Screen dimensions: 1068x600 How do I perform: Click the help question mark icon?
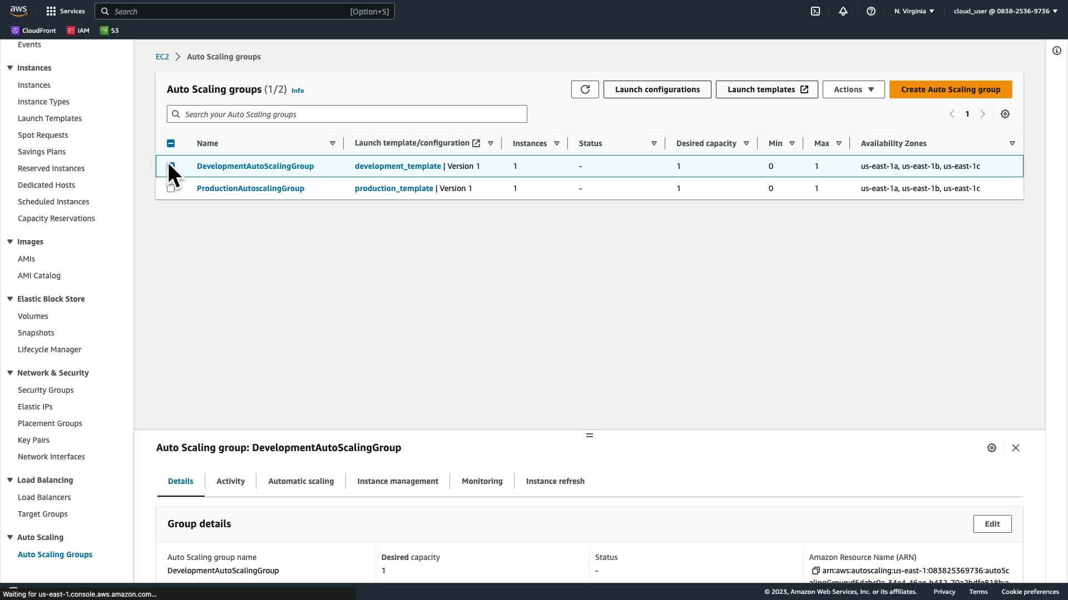[871, 11]
